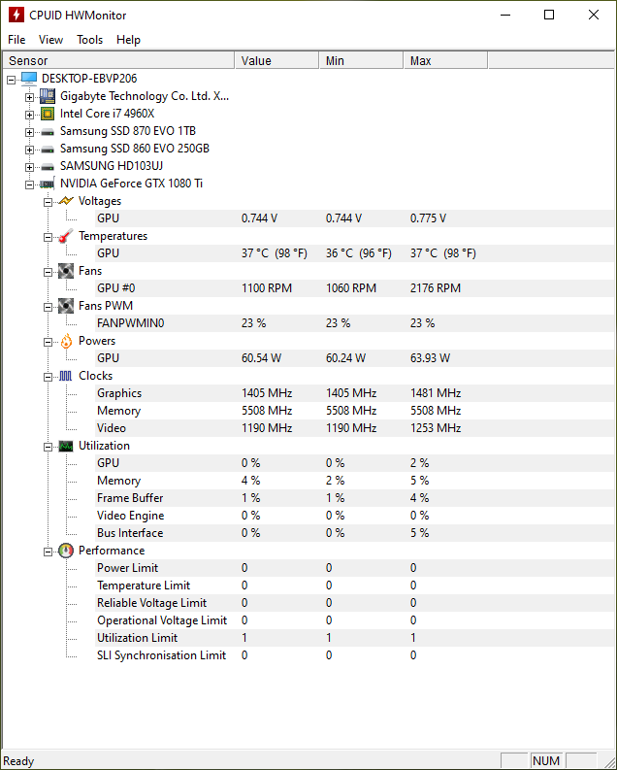Click the Temperatures thermometer icon

tap(66, 236)
